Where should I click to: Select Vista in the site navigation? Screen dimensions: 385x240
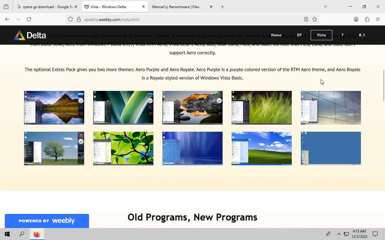point(321,35)
